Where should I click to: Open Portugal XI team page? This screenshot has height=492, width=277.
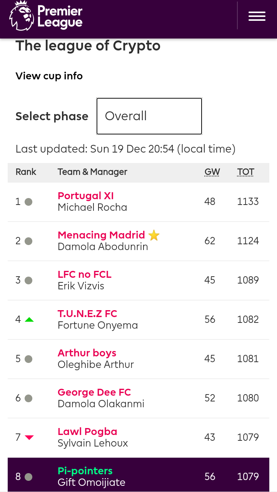pyautogui.click(x=86, y=196)
